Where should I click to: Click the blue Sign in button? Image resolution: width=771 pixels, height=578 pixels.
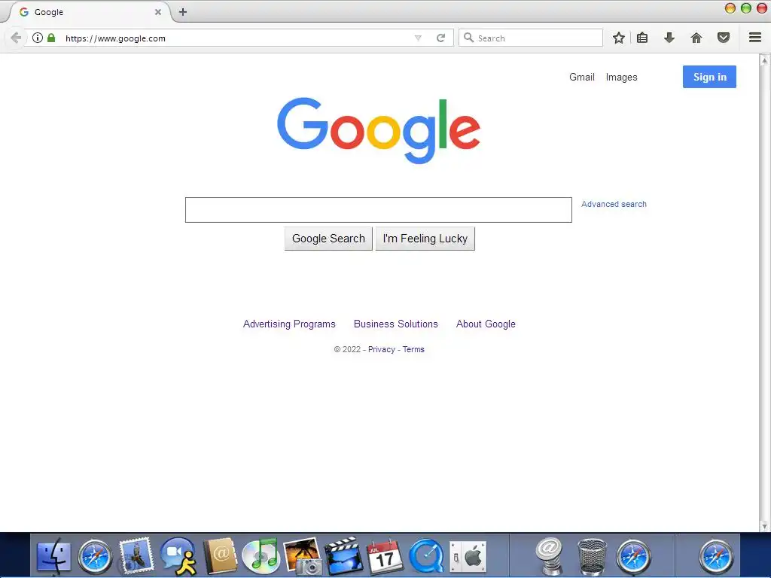(709, 77)
